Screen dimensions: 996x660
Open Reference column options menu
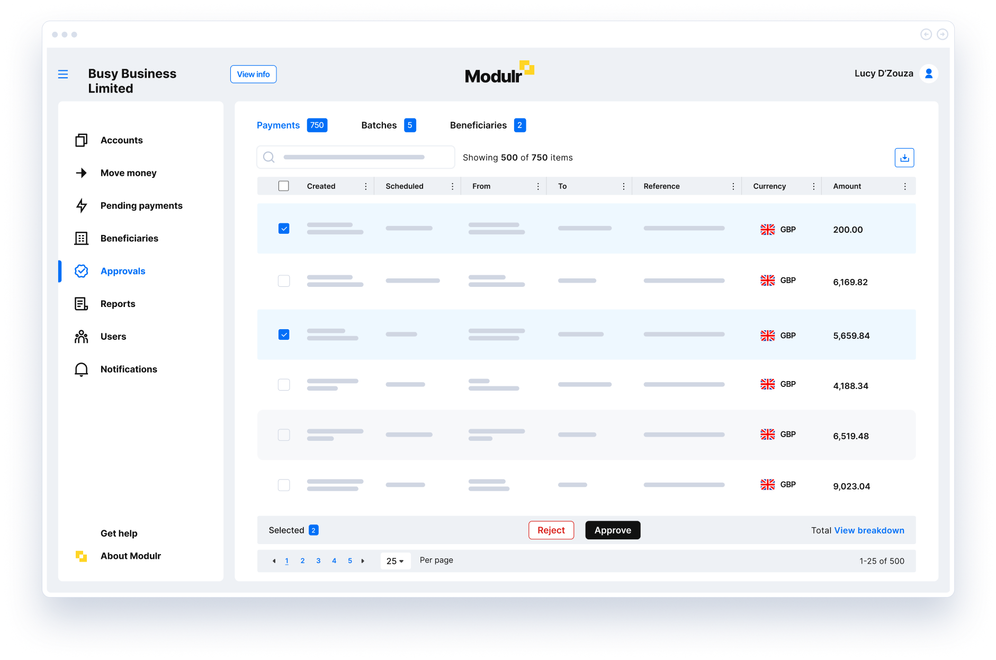(733, 186)
